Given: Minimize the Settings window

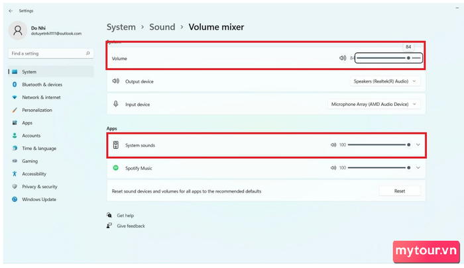Looking at the screenshot, I should (x=457, y=8).
